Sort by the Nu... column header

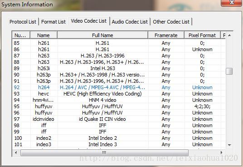[21, 35]
